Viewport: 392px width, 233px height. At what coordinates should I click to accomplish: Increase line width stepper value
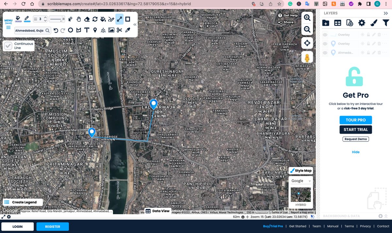[x=45, y=17]
